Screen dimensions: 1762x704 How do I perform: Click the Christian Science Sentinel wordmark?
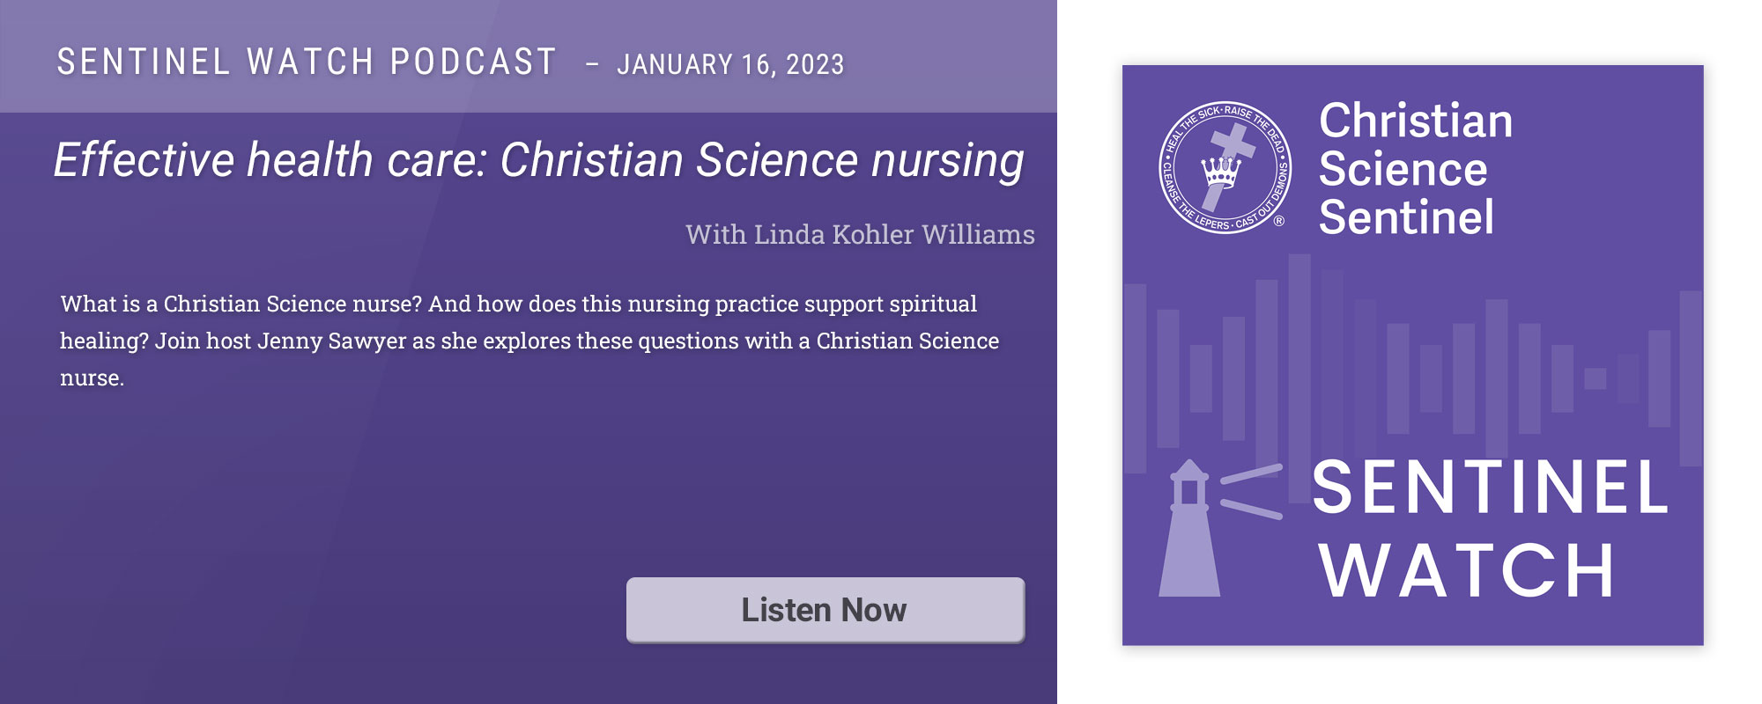(1415, 168)
